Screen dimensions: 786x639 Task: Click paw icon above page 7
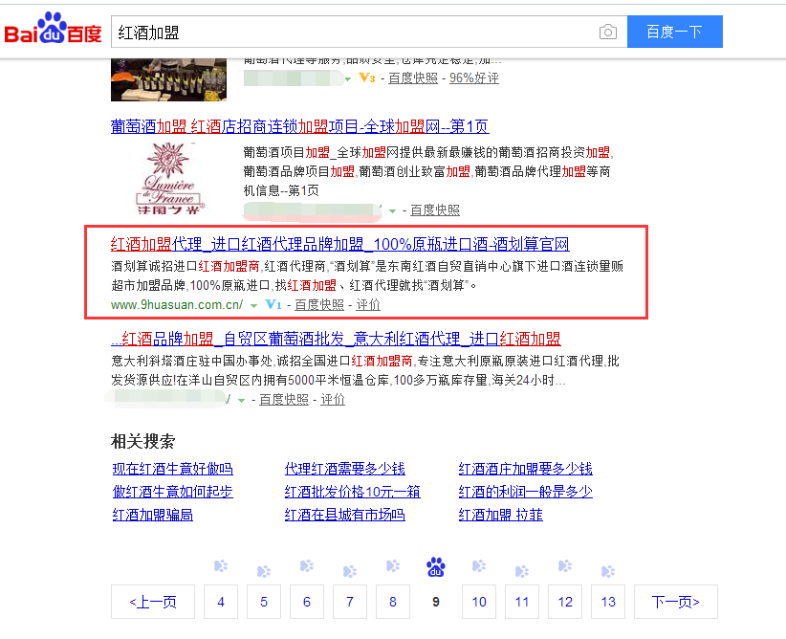pyautogui.click(x=350, y=571)
